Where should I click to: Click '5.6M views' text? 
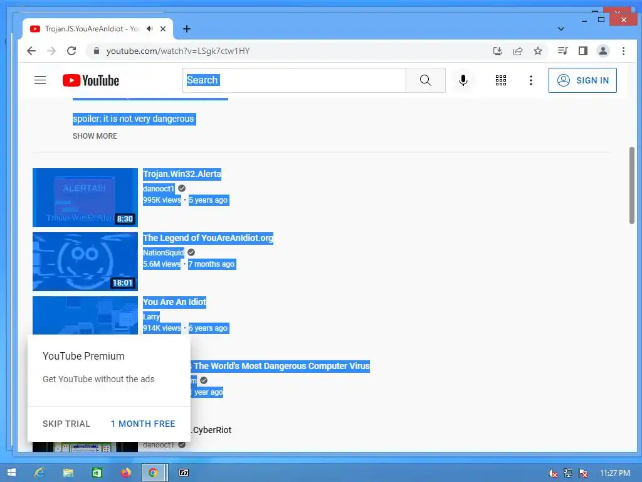[161, 264]
